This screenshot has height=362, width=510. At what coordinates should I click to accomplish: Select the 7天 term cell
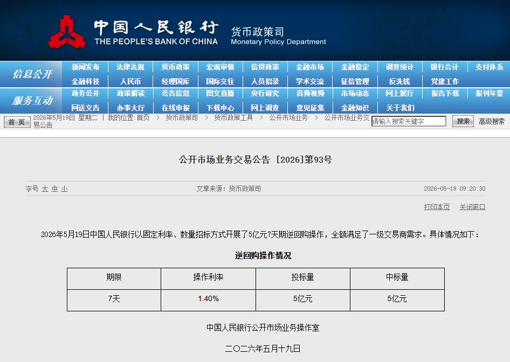point(114,300)
